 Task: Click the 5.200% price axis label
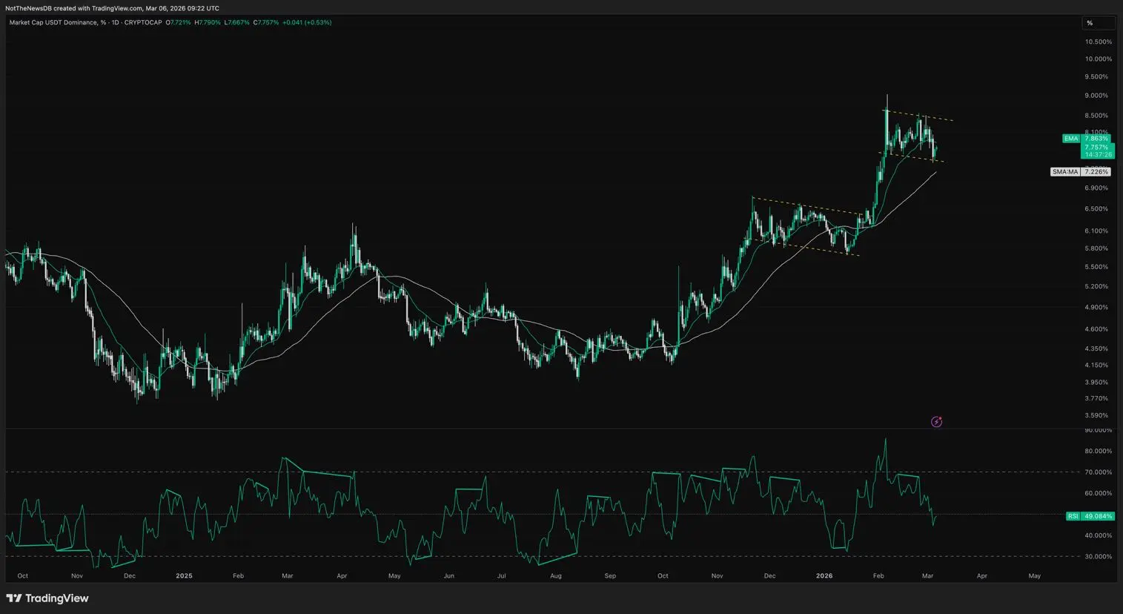pyautogui.click(x=1096, y=286)
